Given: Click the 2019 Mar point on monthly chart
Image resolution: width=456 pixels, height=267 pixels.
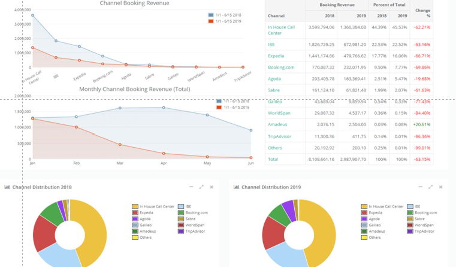Looking at the screenshot, I should (120, 145).
